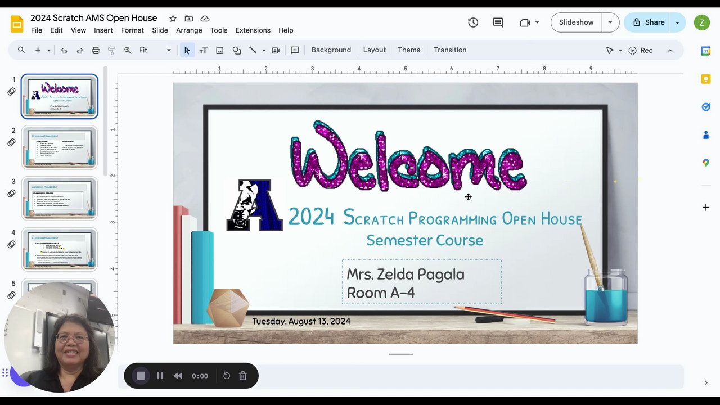Add a comment using toolbar icon

click(x=295, y=50)
